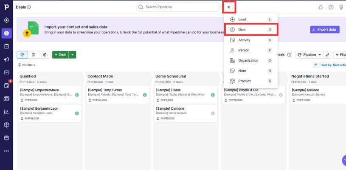Viewport: 346px width, 170px height.
Task: Toggle sort direction arrow
Action: click(316, 65)
